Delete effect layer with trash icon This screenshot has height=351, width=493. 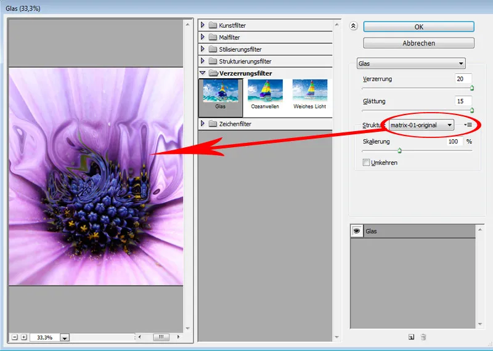click(423, 337)
